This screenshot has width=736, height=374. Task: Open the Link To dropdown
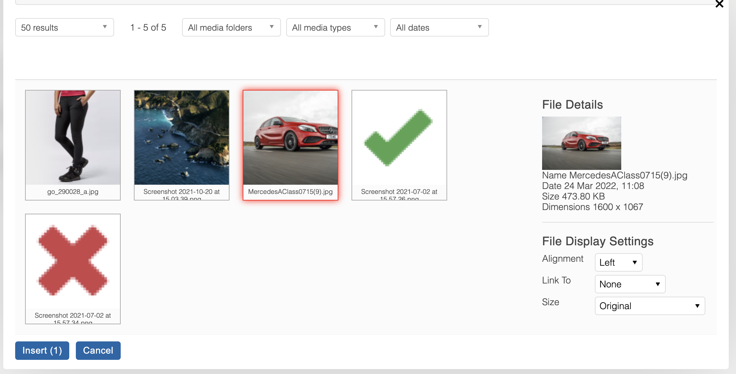pyautogui.click(x=630, y=284)
